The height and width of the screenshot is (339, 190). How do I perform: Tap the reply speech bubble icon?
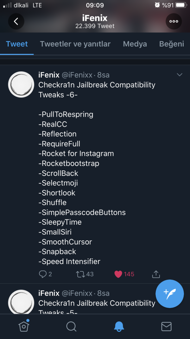coord(42,274)
